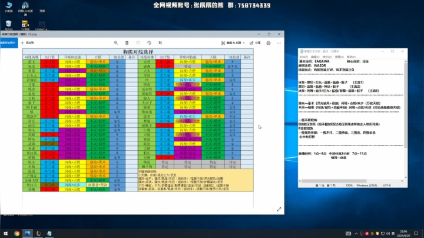Click Notepad horizontal scrollbar thumb
The image size is (424, 238).
(334, 181)
